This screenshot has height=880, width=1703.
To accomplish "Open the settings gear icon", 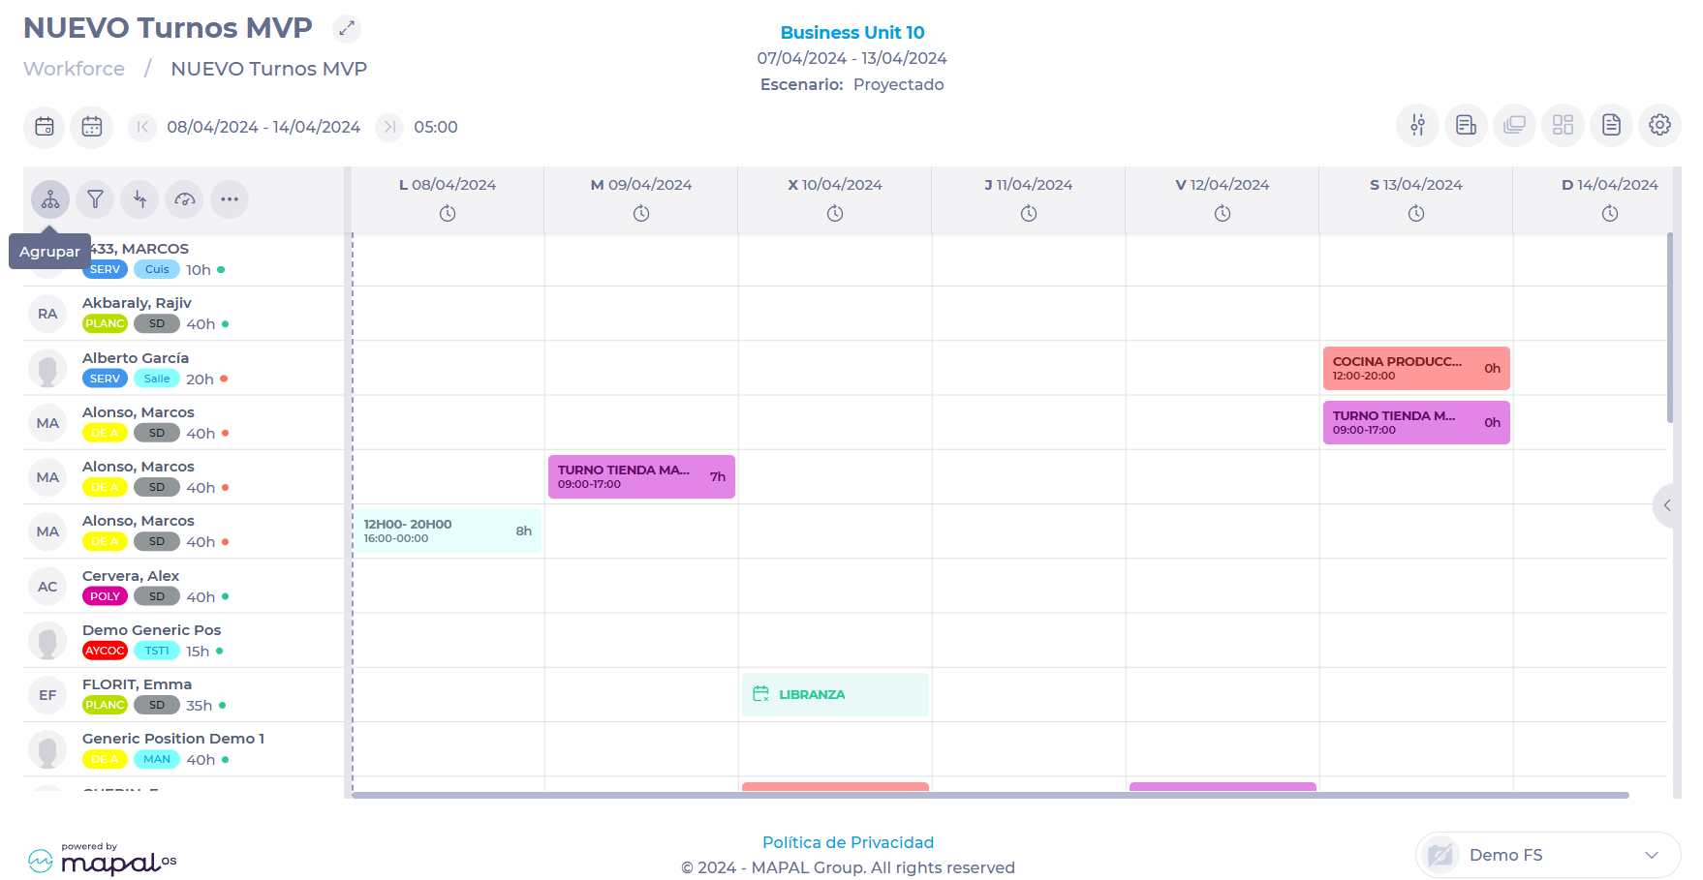I will (x=1659, y=126).
